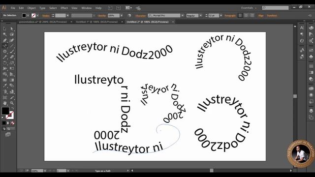Select the Direct Selection tool
315x177 pixels.
tap(12, 29)
